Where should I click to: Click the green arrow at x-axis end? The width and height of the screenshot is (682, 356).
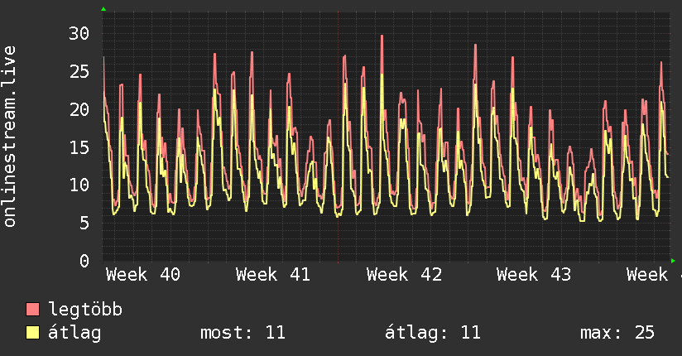673,261
